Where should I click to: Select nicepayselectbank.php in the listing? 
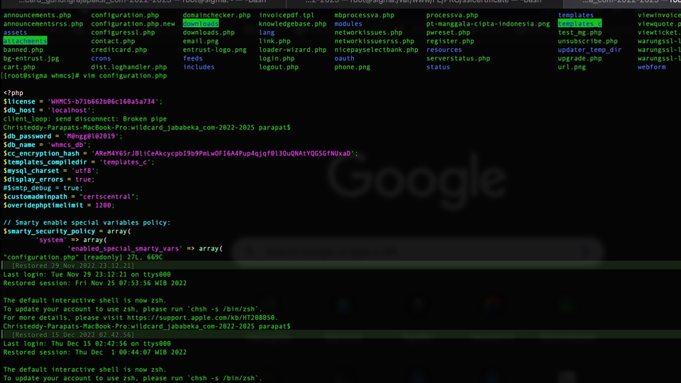pyautogui.click(x=377, y=50)
